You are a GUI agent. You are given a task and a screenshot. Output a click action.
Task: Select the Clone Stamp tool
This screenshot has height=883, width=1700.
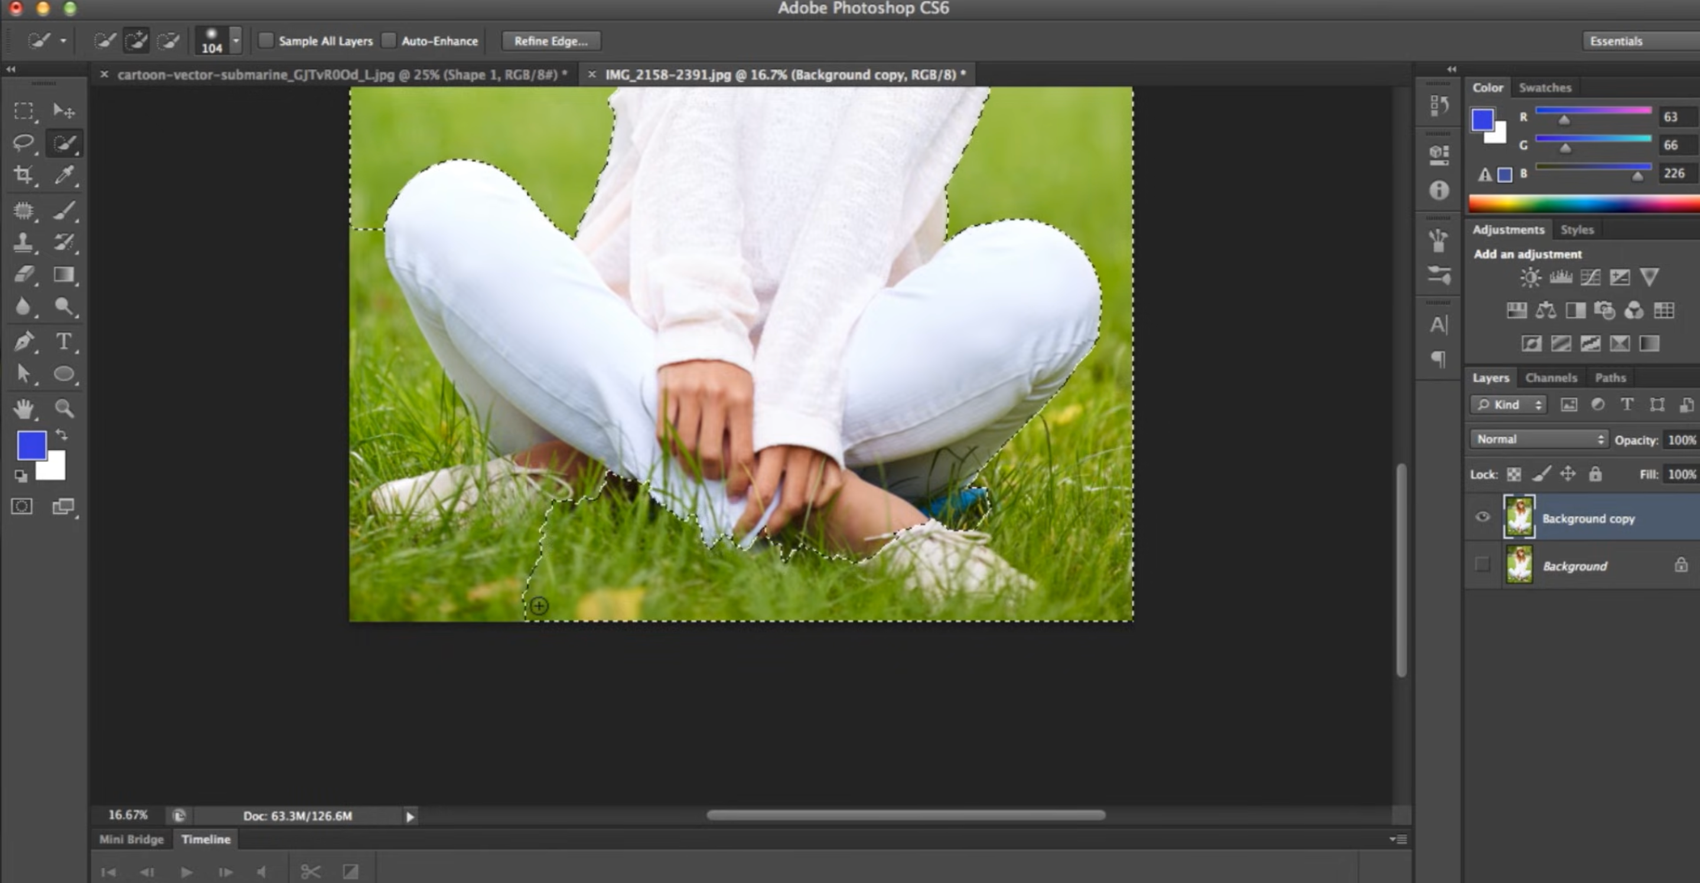(24, 242)
